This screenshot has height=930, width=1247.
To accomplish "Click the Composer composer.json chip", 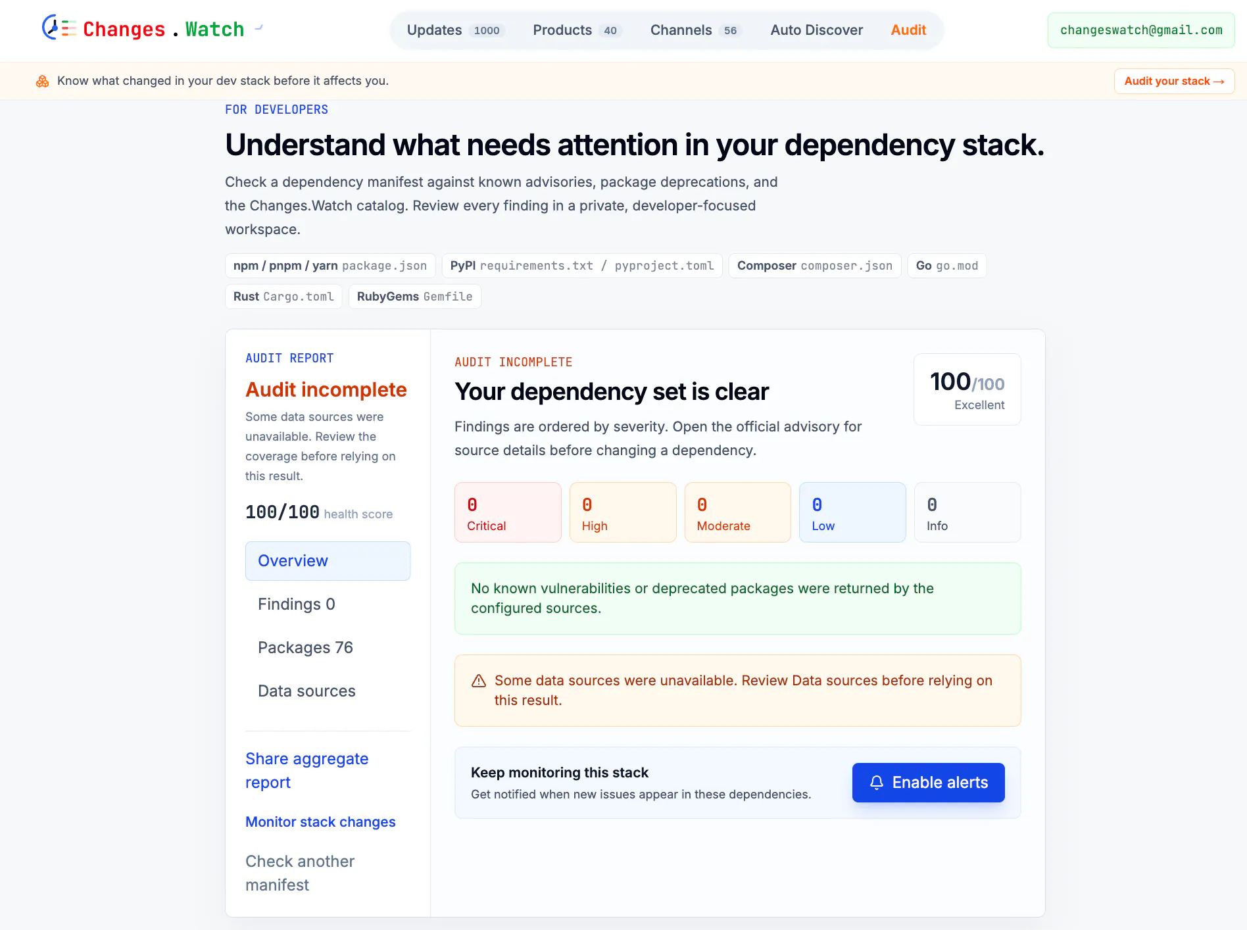I will (815, 266).
